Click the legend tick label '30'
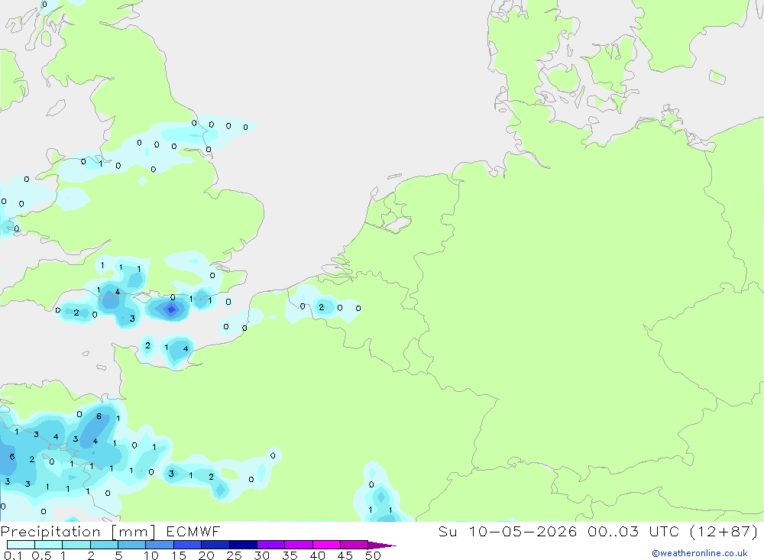This screenshot has height=560, width=764. 261,555
